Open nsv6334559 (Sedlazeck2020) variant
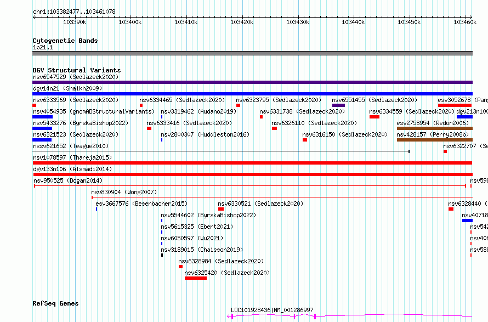Image resolution: width=488 pixels, height=322 pixels. coord(412,111)
